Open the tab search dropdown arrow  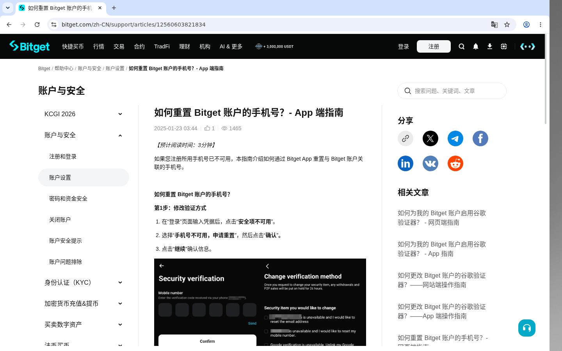(x=8, y=8)
